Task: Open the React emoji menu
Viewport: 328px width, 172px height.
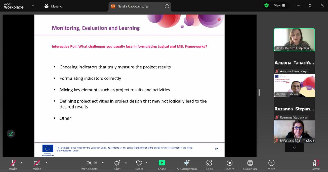Action: [139, 165]
